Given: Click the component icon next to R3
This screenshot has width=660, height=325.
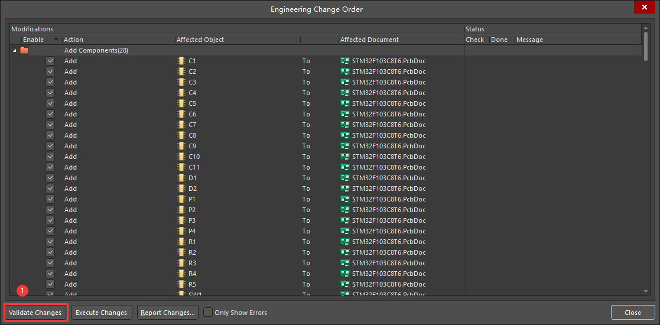Looking at the screenshot, I should [181, 263].
